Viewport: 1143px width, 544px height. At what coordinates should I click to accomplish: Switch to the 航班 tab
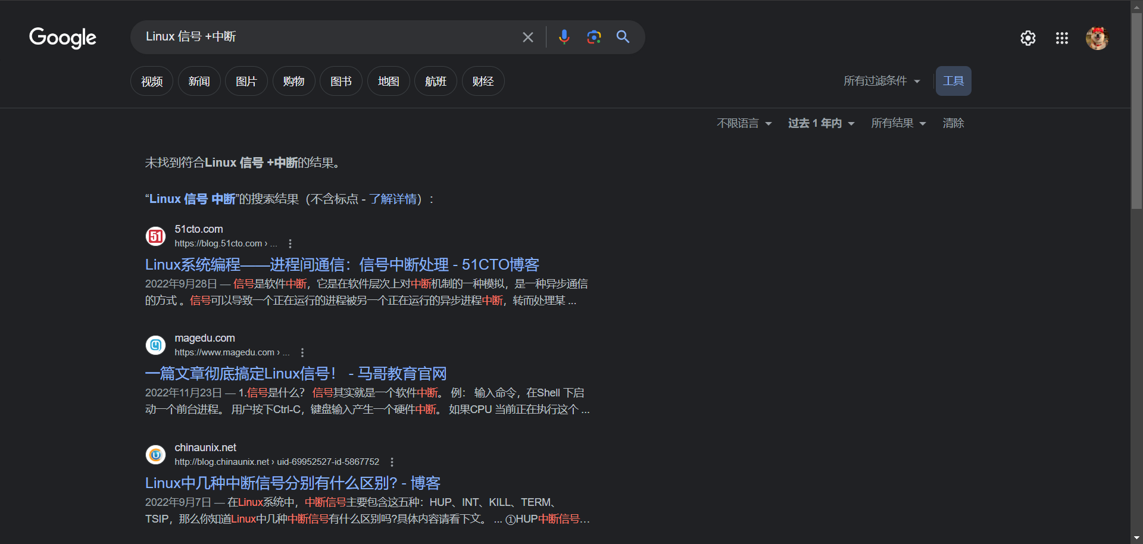436,81
